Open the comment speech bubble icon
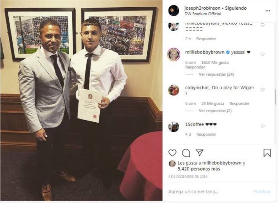Viewport: 278px width, 203px height. 186,153
